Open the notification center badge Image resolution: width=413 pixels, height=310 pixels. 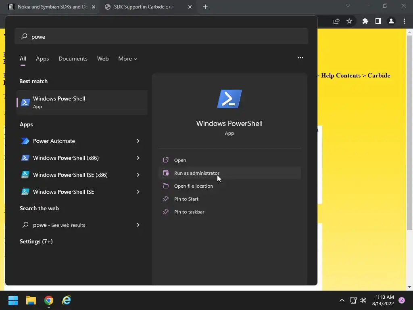click(x=402, y=300)
